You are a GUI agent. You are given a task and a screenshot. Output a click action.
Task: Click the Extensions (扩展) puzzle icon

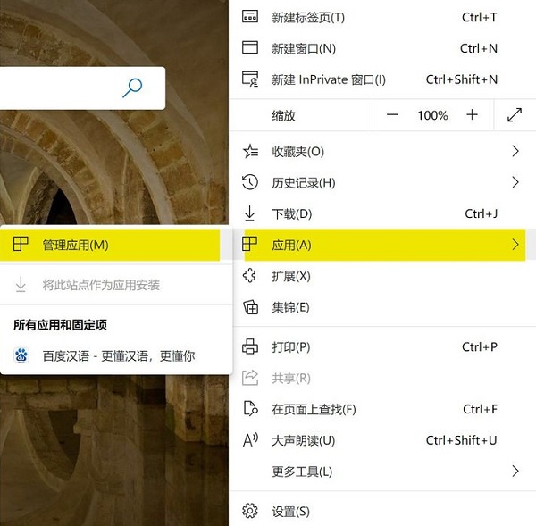click(251, 276)
